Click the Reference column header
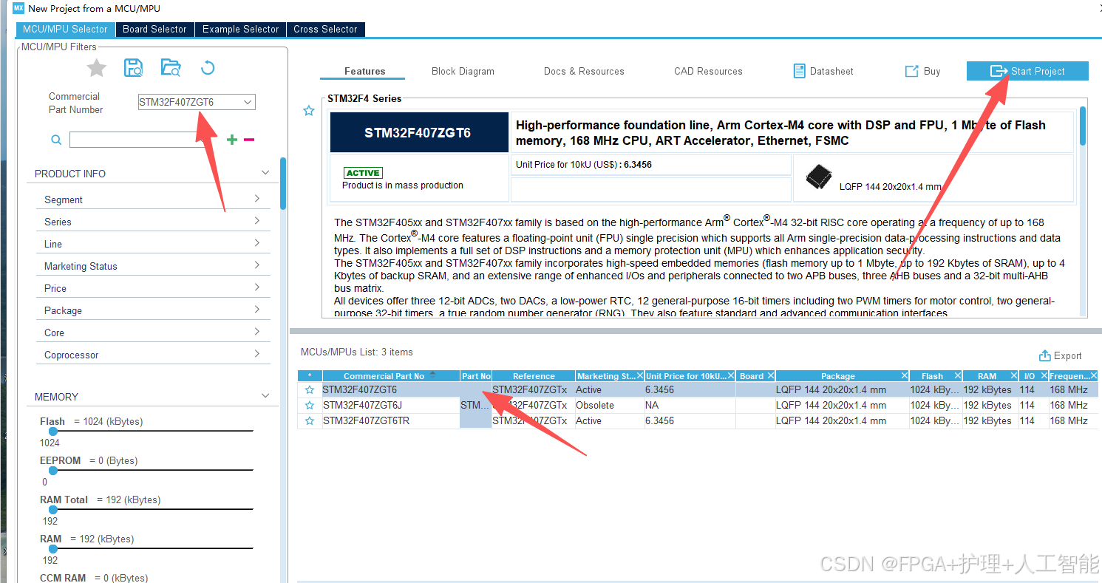This screenshot has width=1102, height=583. [534, 376]
